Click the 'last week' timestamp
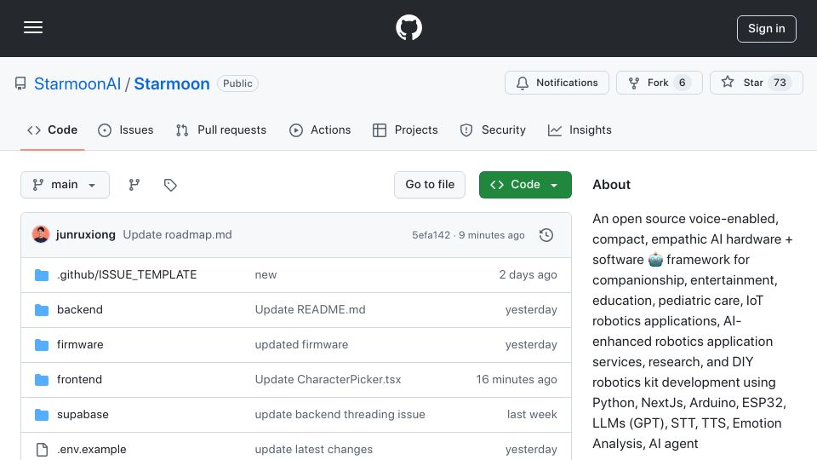Image resolution: width=817 pixels, height=460 pixels. (x=532, y=415)
